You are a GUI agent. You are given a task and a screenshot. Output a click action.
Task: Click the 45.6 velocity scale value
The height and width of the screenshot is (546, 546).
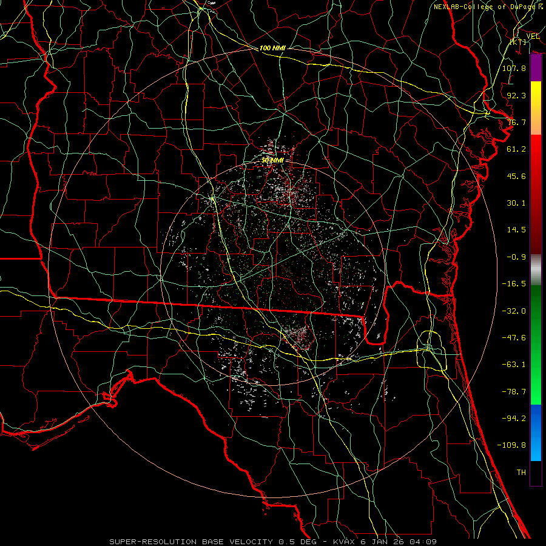click(x=516, y=176)
